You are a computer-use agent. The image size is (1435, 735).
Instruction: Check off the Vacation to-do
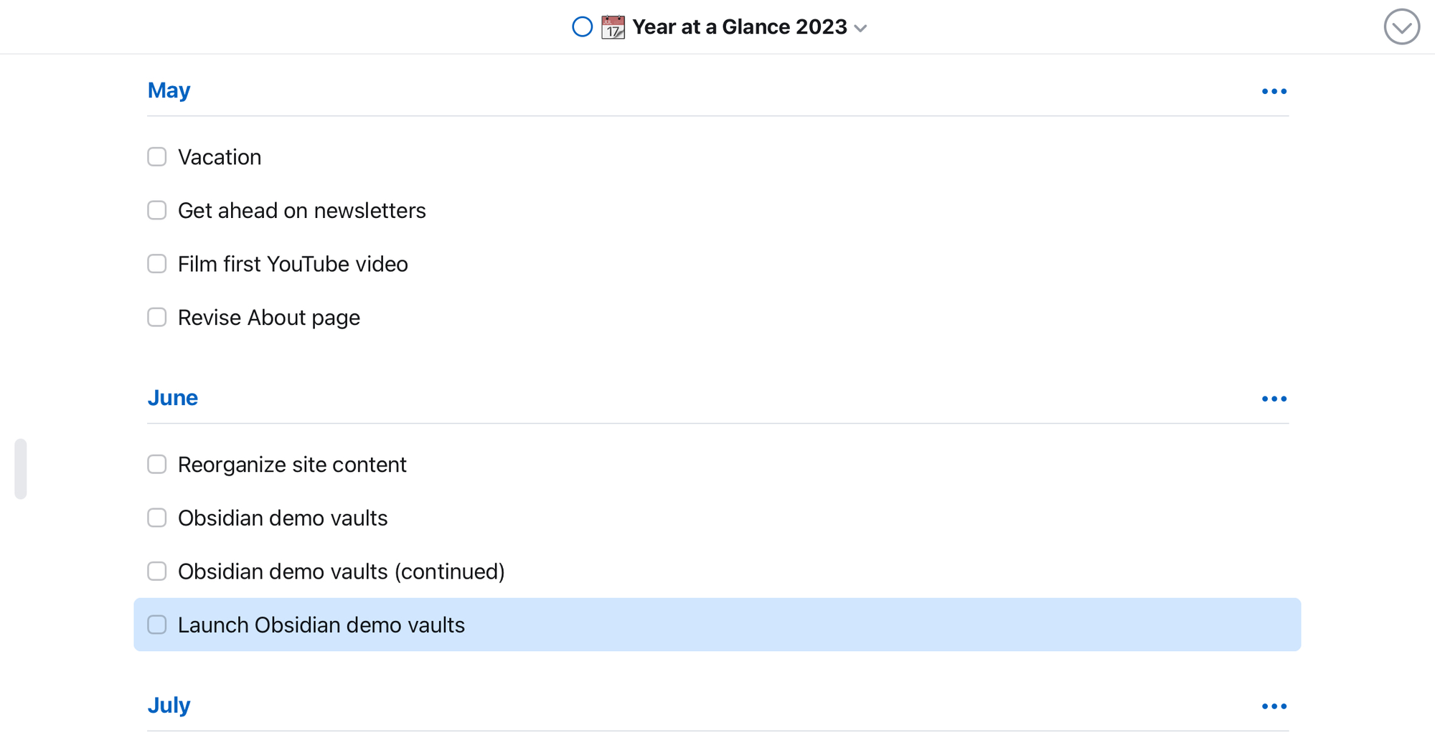click(157, 157)
